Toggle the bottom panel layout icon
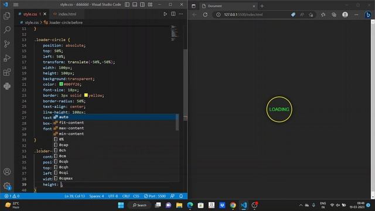 135,5
